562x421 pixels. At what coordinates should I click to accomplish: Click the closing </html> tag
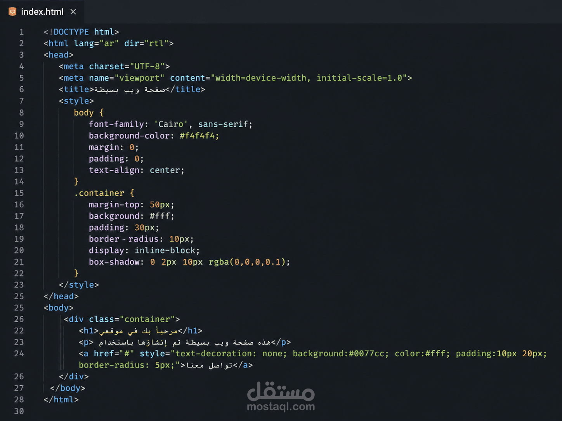click(61, 399)
